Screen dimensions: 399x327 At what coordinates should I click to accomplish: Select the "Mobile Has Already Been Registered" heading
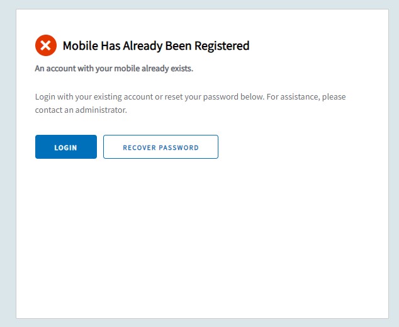pos(156,45)
